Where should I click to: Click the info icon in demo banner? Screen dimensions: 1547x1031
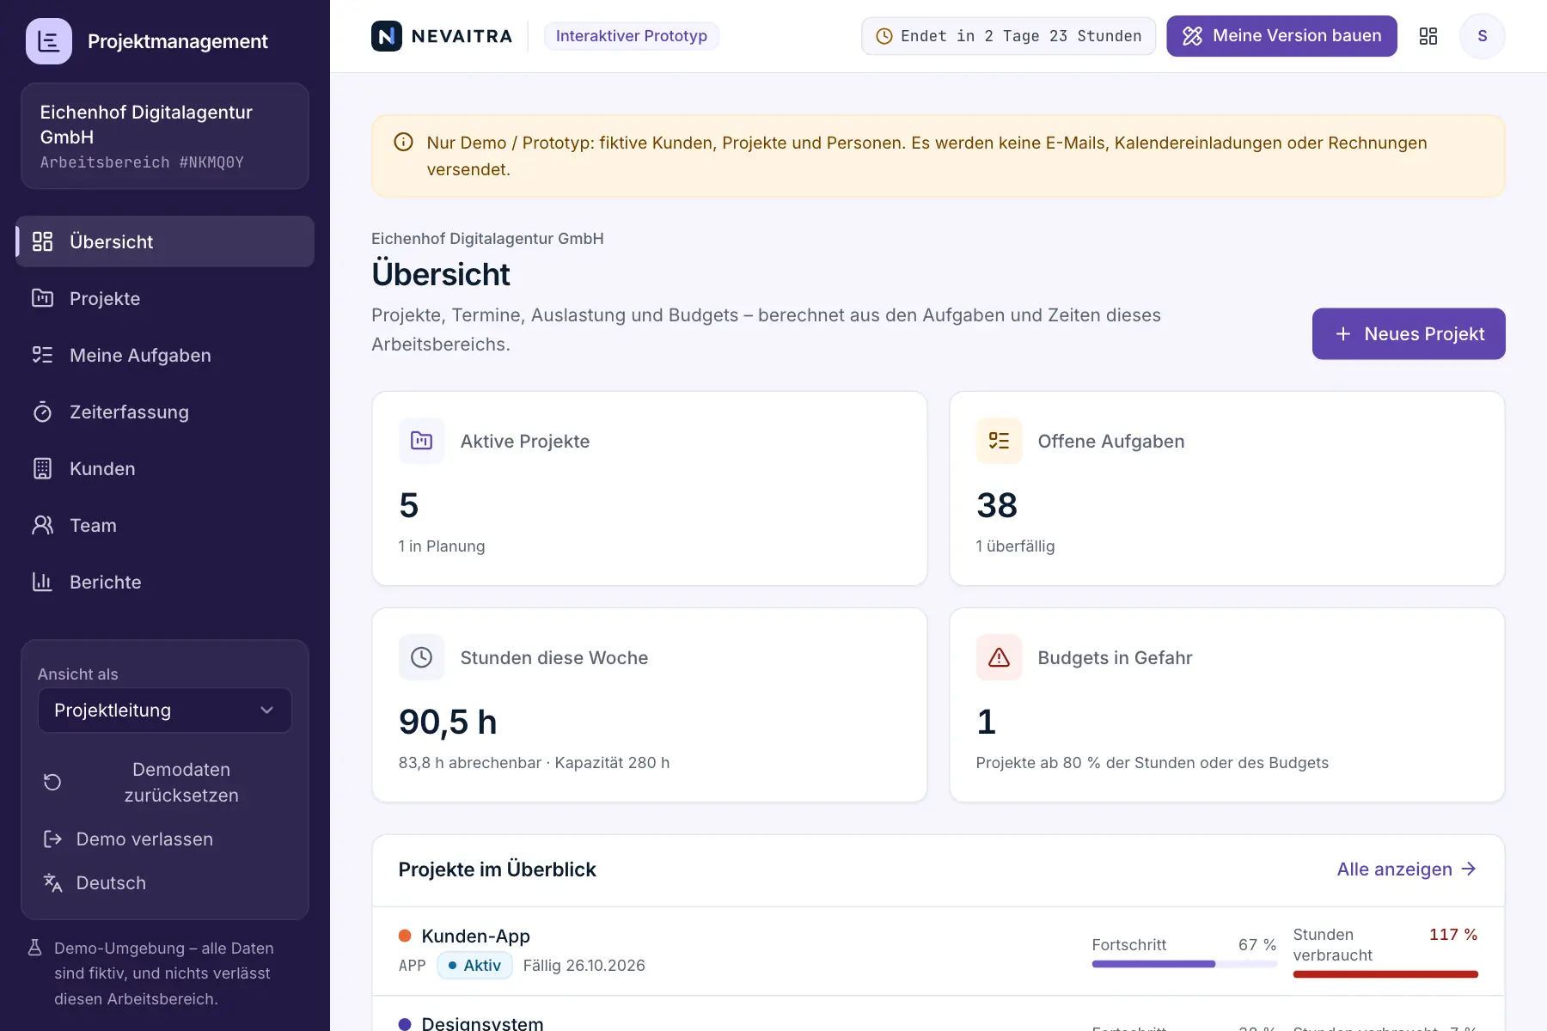[403, 143]
